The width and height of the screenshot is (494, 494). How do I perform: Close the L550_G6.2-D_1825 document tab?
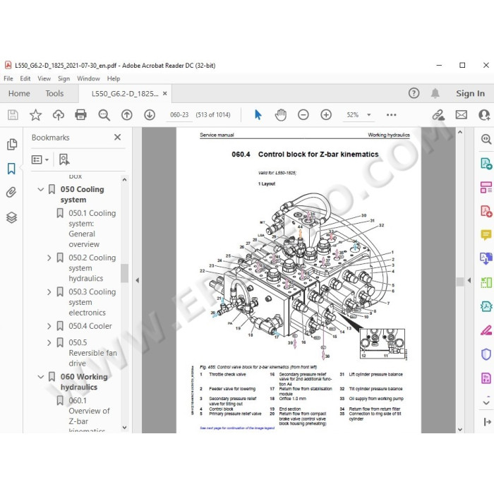coord(164,94)
